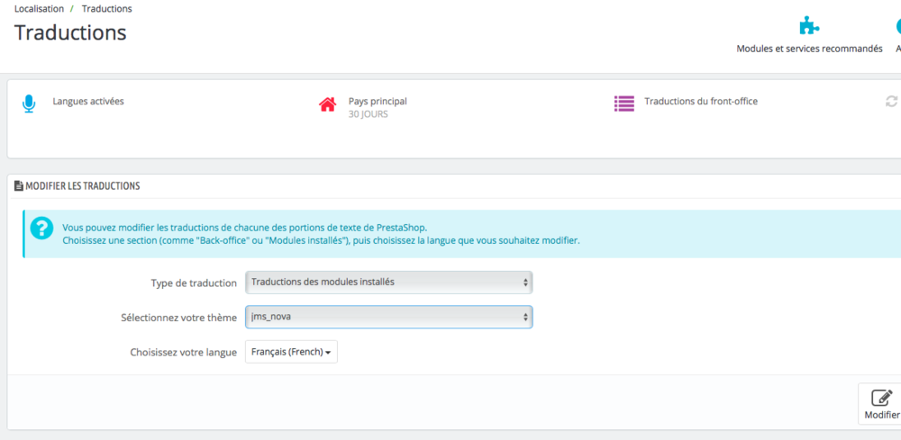Go to Localisation in the breadcrumb
Screen dimensions: 901x440
(x=39, y=9)
